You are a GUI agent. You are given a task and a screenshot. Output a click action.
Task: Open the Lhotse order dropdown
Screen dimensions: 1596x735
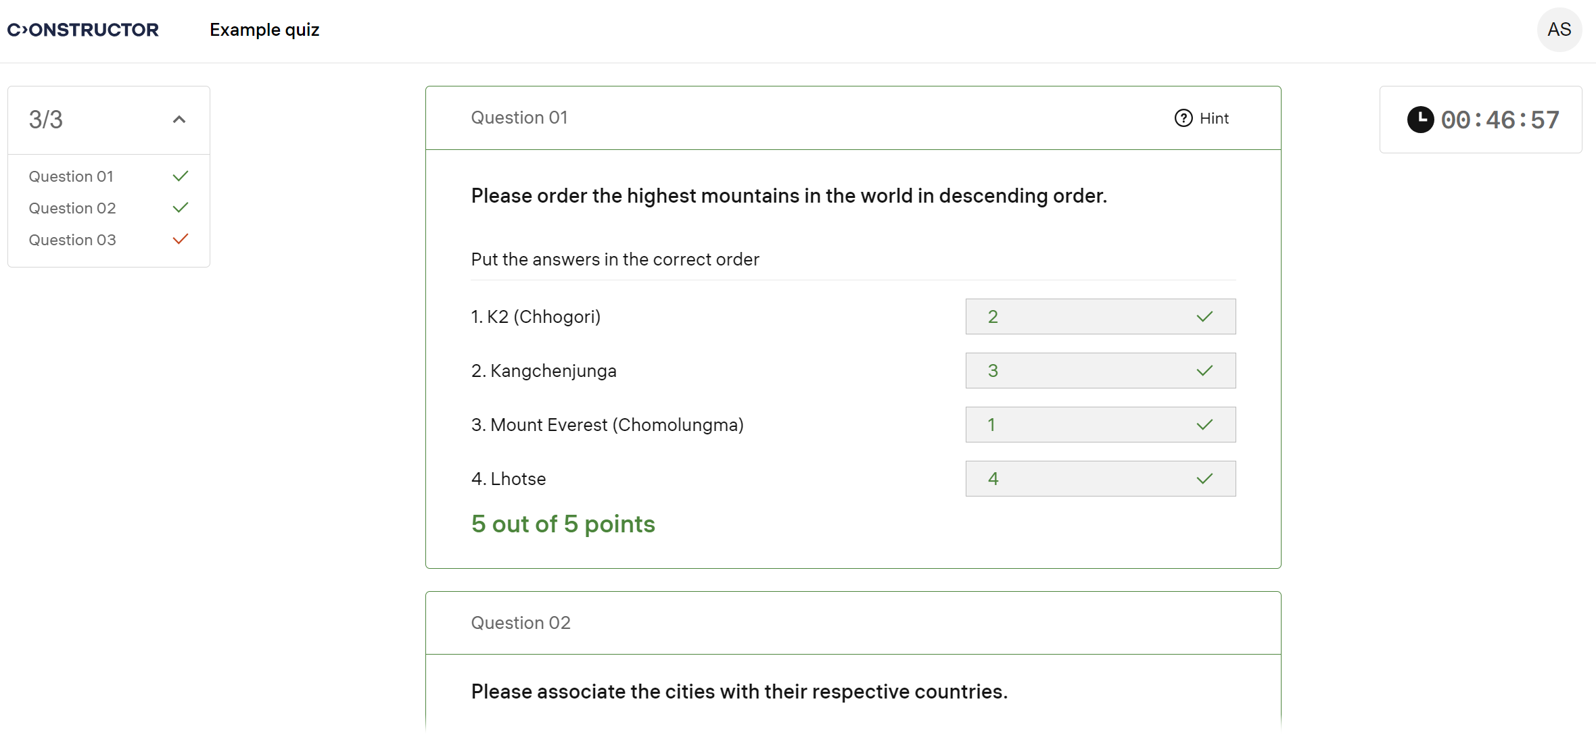(x=1100, y=479)
